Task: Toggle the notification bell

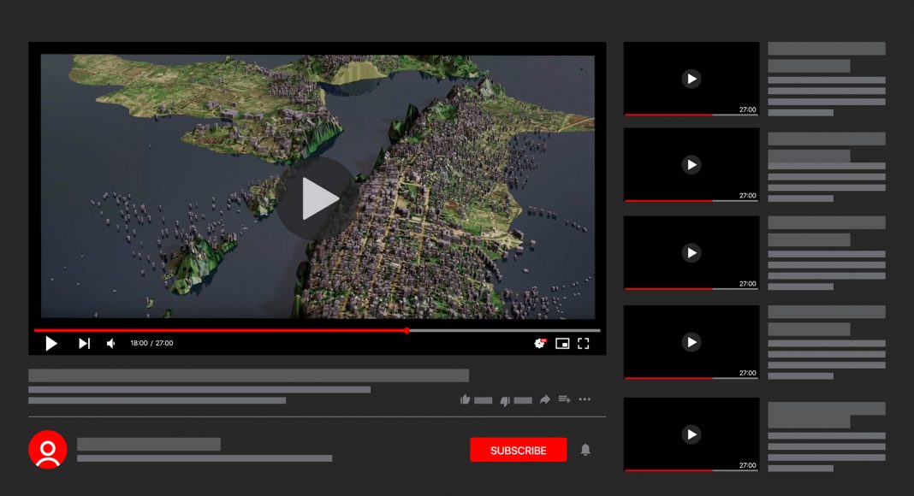Action: (x=586, y=450)
